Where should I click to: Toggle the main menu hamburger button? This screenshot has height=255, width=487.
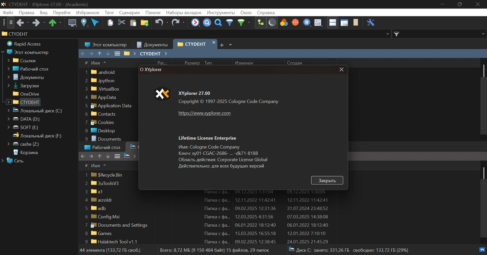pos(11,23)
